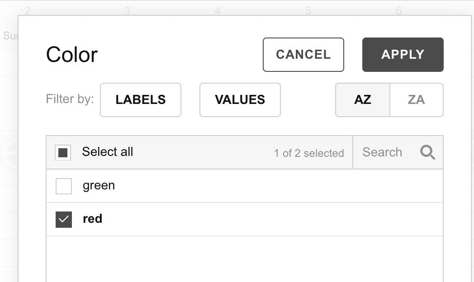The width and height of the screenshot is (474, 282).
Task: Filter by VALUES
Action: 240,99
